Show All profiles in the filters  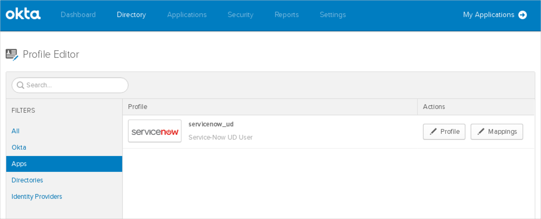(16, 131)
